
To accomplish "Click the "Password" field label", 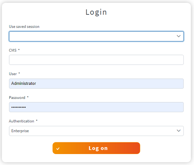I will 17,98.
